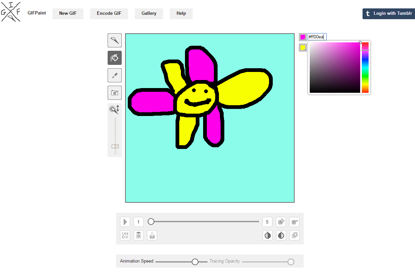Play the animation
This screenshot has width=415, height=276.
[125, 222]
